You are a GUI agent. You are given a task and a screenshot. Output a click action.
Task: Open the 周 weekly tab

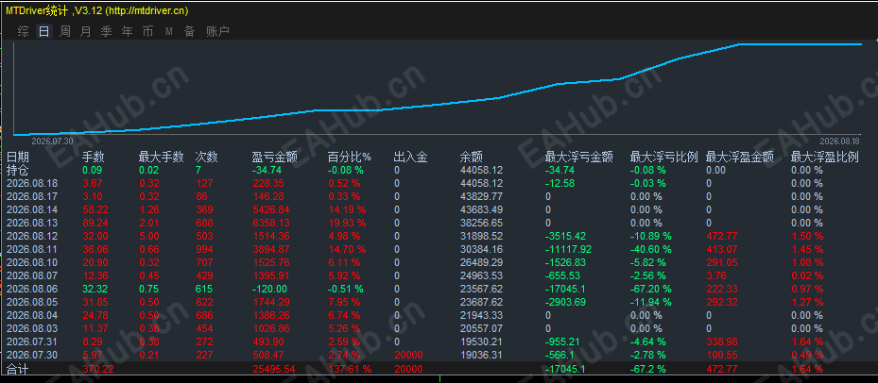[x=65, y=31]
